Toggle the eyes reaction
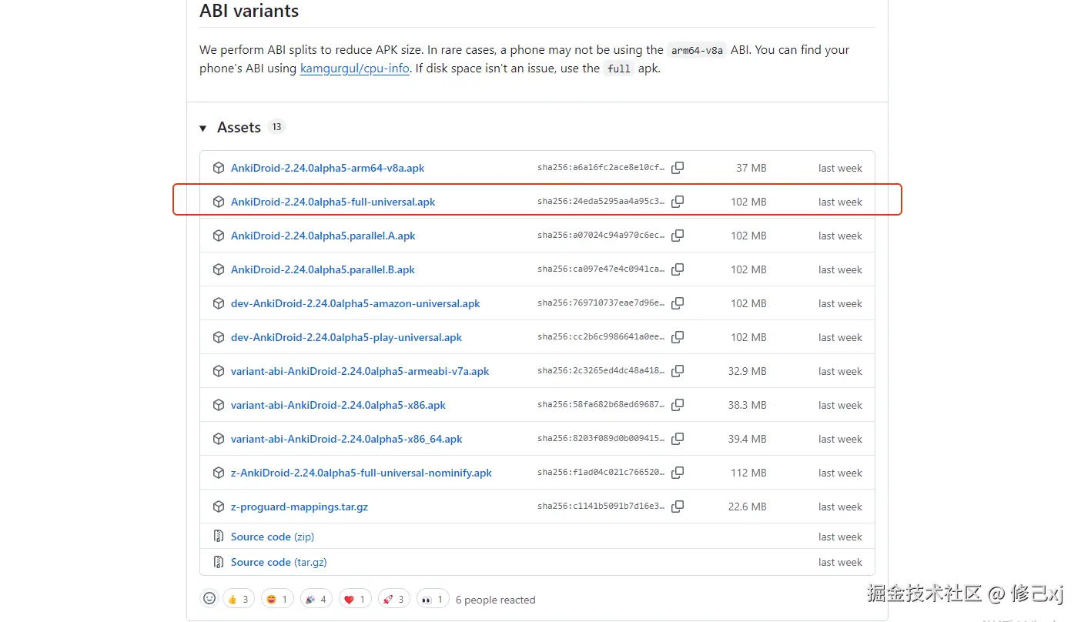 pyautogui.click(x=432, y=599)
